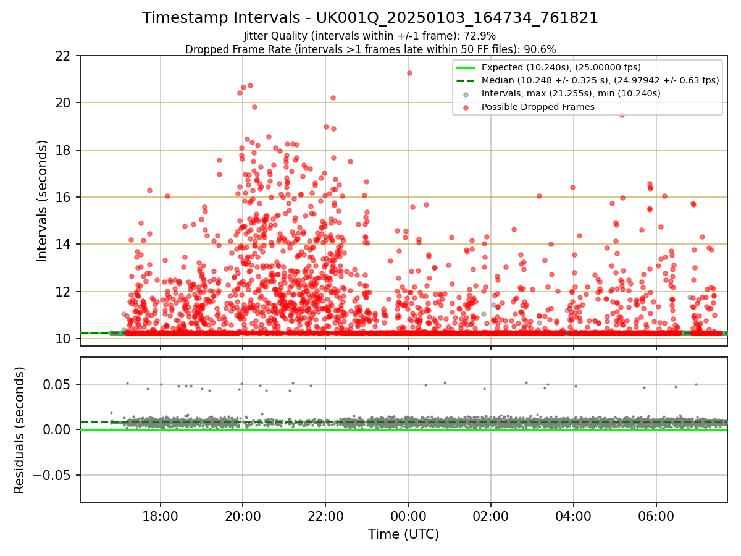Click the dashed green Median legend line sample
Viewport: 741px width, 556px height.
[x=466, y=80]
